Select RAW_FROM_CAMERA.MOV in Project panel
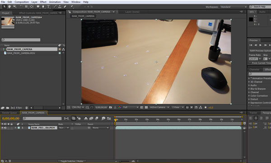 [x=21, y=53]
